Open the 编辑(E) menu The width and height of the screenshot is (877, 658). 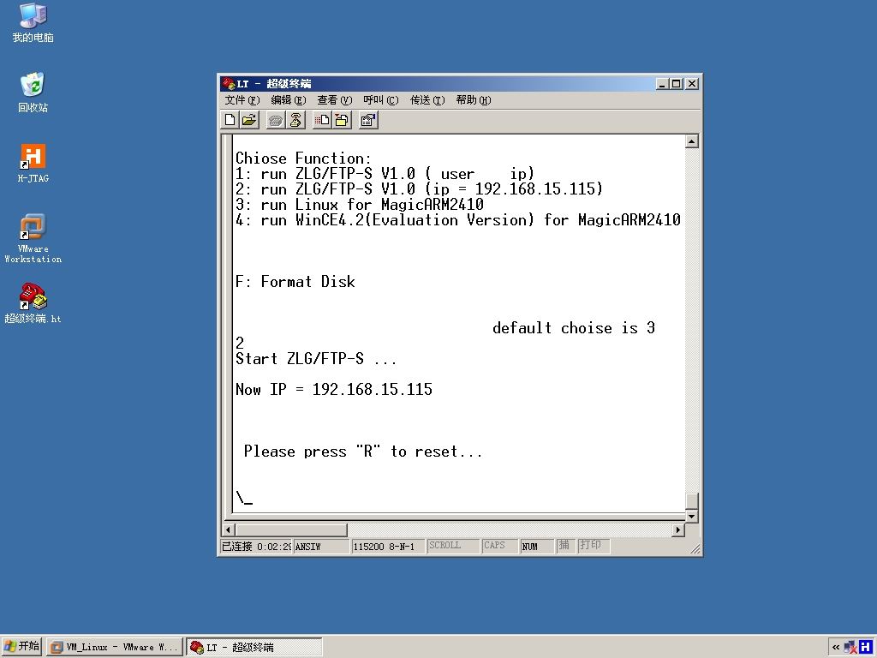pyautogui.click(x=289, y=100)
